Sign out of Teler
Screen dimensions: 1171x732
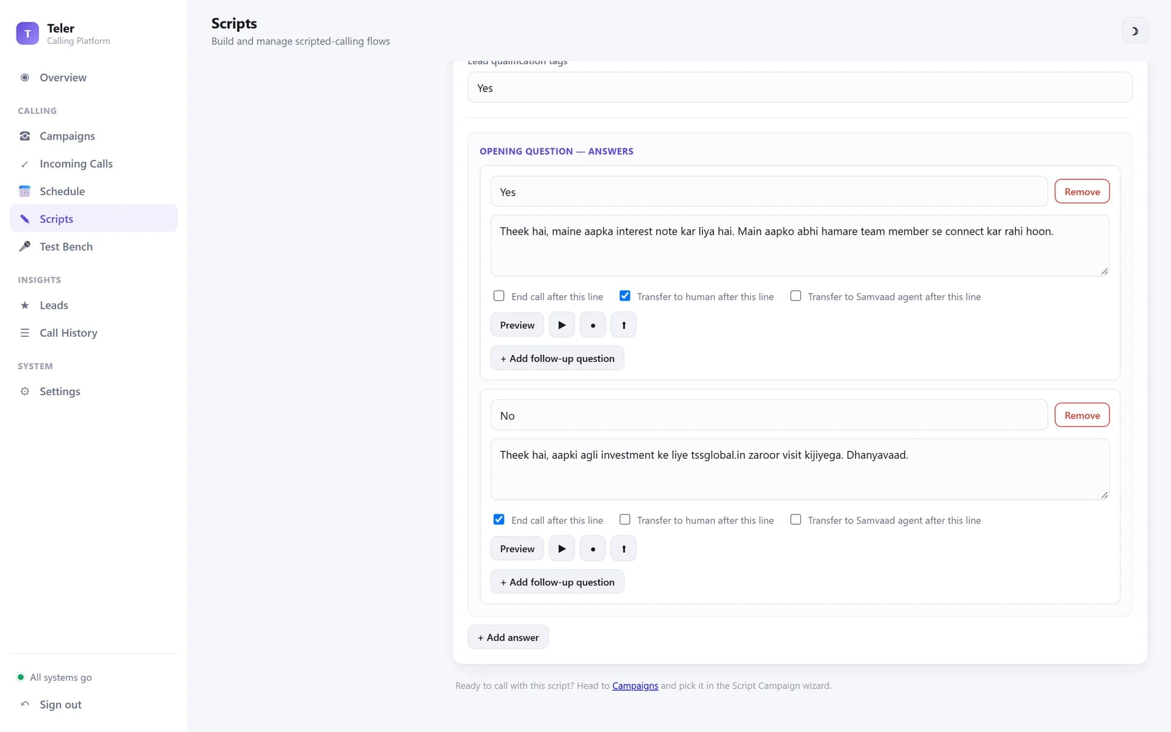pos(94,705)
